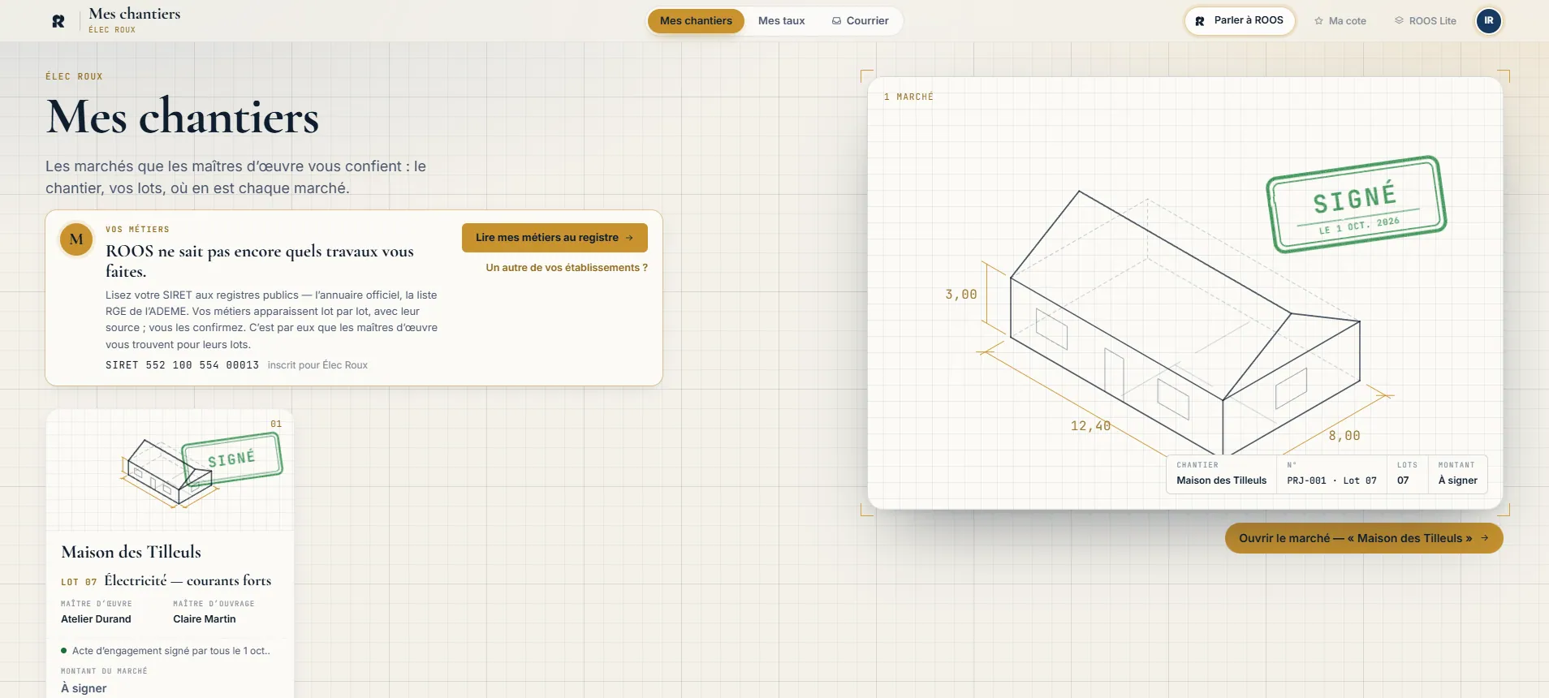Open the IR user avatar
1549x698 pixels.
click(1488, 21)
